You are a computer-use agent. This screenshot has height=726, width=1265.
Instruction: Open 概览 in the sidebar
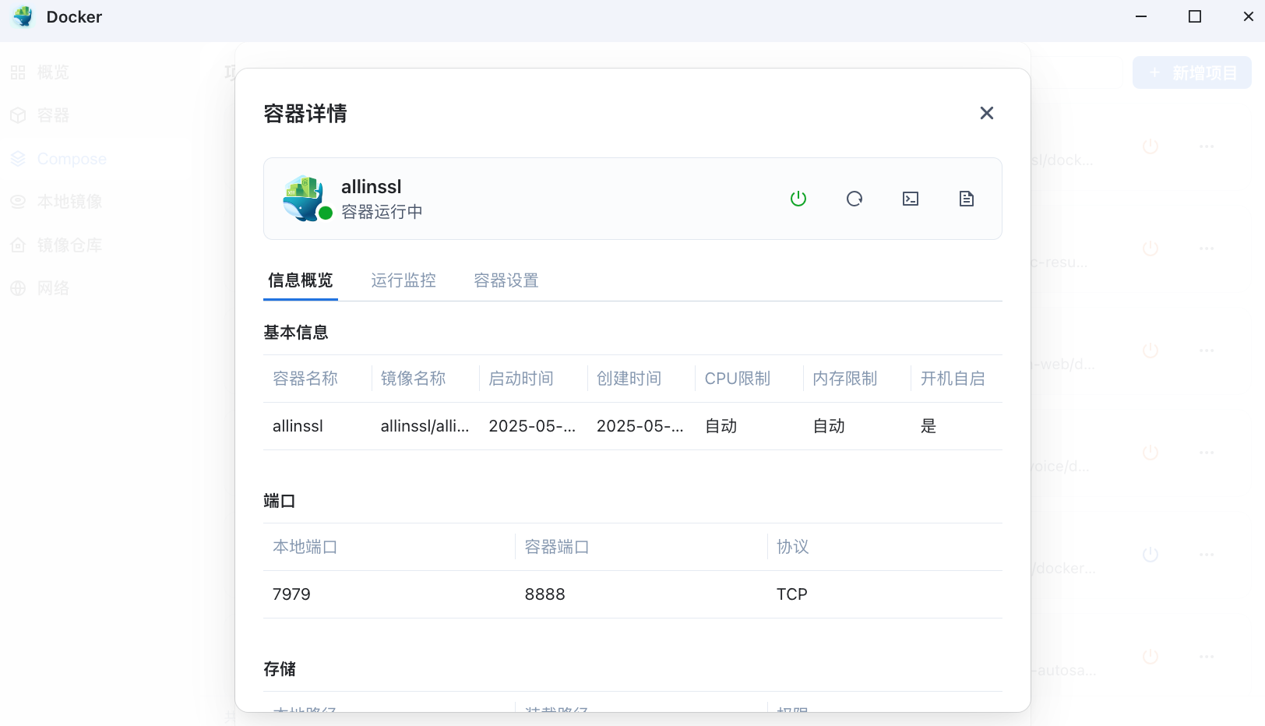coord(52,72)
